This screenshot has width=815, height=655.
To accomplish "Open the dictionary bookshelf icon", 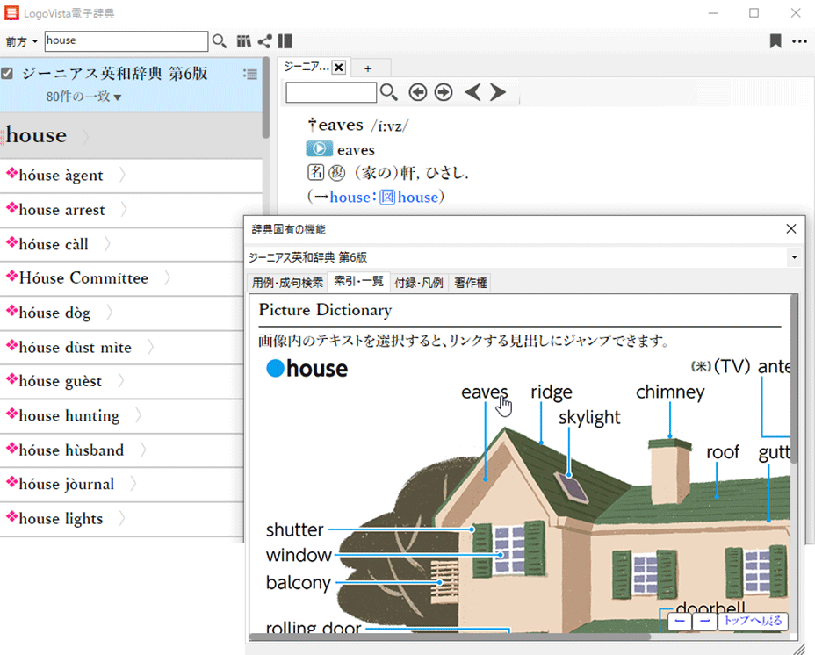I will [244, 41].
